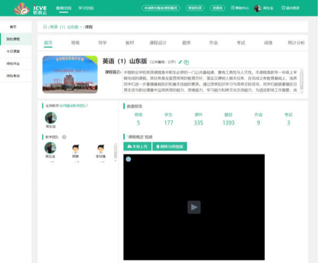318x263 pixels.
Task: Click 退出登录 power icon
Action: [x=283, y=8]
